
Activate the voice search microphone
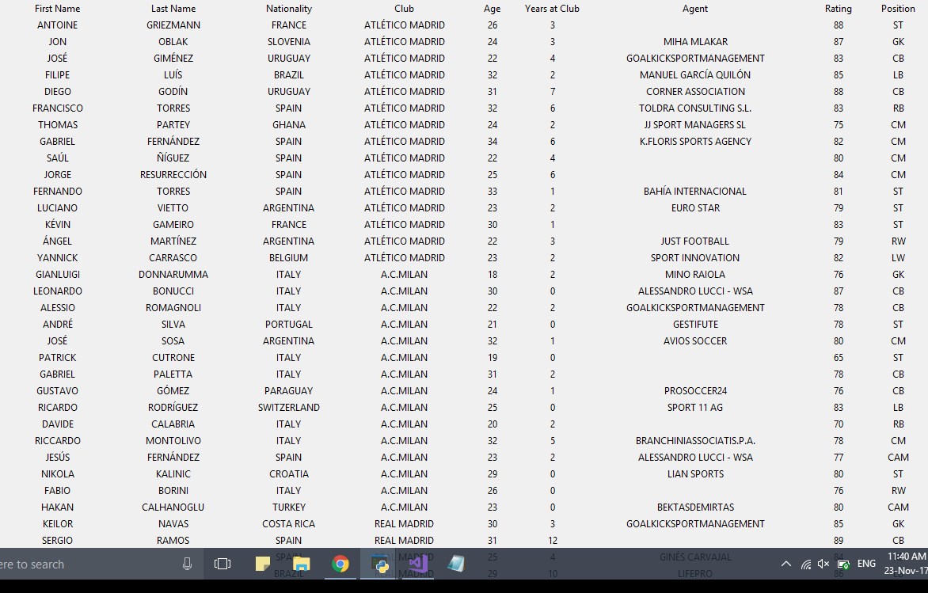point(187,564)
